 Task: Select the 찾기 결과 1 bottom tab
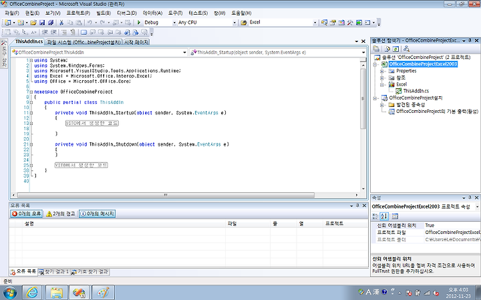[x=54, y=272]
